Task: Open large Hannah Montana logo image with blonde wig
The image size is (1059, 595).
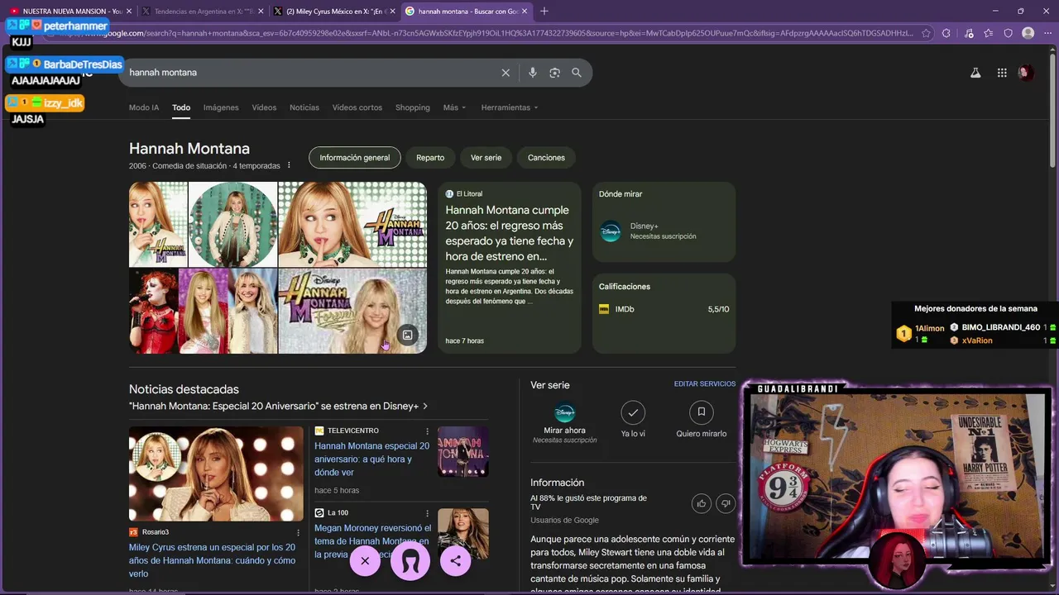Action: 352,224
